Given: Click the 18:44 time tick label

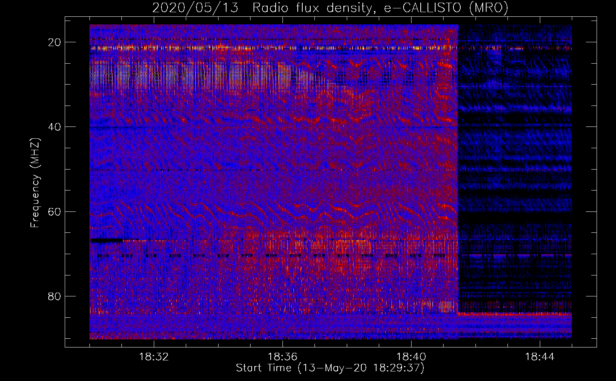Looking at the screenshot, I should [x=540, y=357].
